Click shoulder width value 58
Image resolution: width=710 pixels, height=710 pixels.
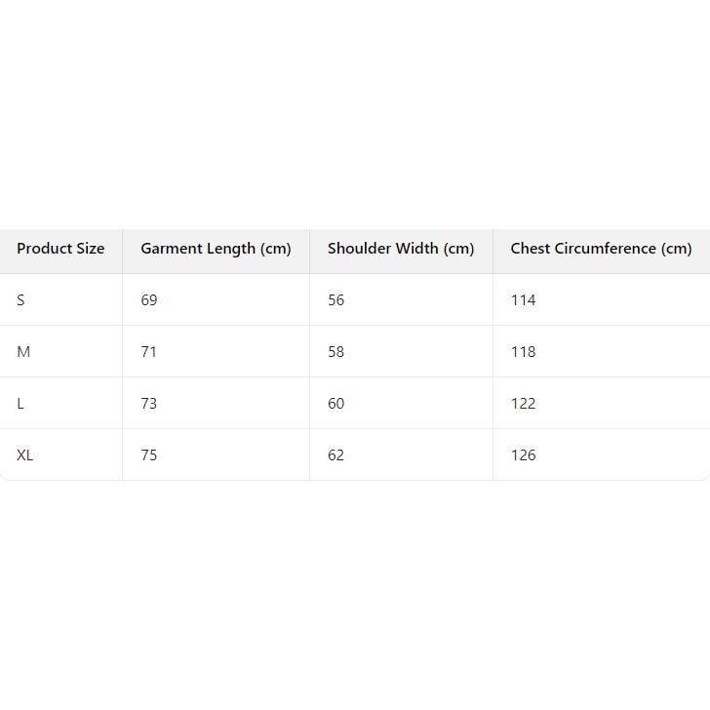pos(336,352)
